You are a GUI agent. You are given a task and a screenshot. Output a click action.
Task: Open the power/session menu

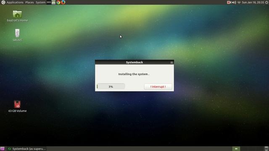(x=266, y=3)
